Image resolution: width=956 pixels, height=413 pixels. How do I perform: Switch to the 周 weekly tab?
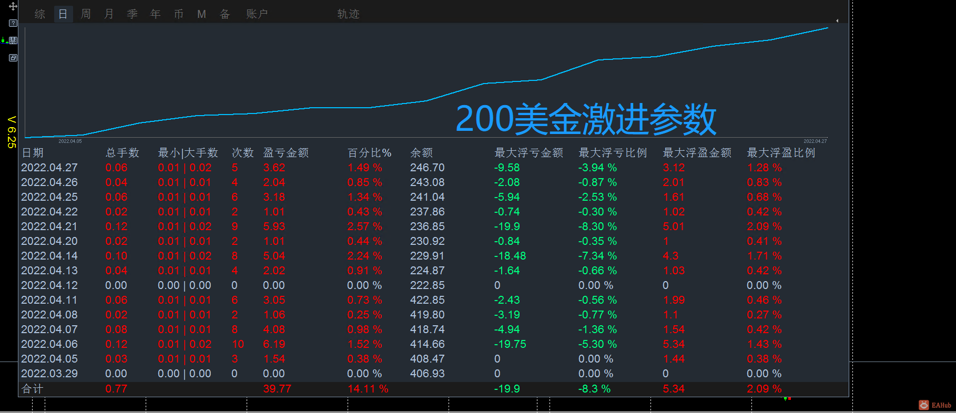click(86, 14)
